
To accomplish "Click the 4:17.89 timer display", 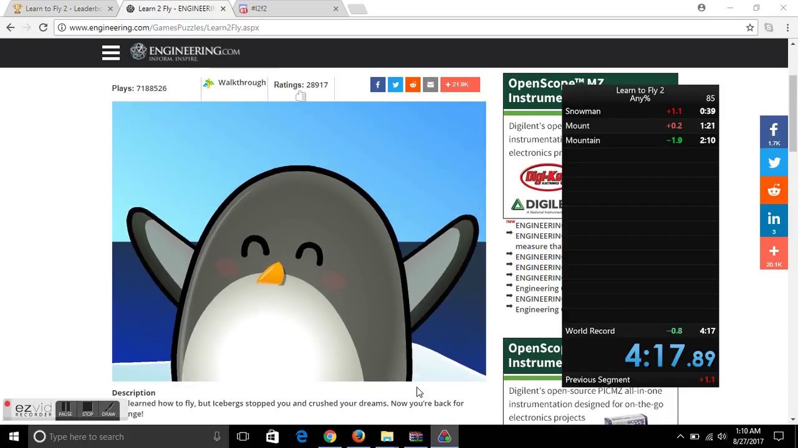I will 670,357.
